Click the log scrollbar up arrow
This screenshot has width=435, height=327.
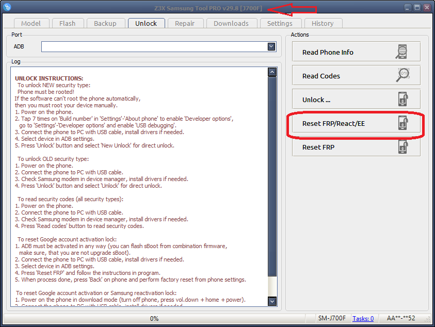coord(272,72)
